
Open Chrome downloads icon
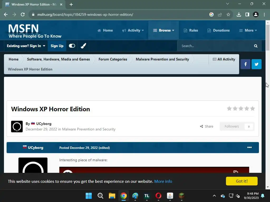point(239,14)
